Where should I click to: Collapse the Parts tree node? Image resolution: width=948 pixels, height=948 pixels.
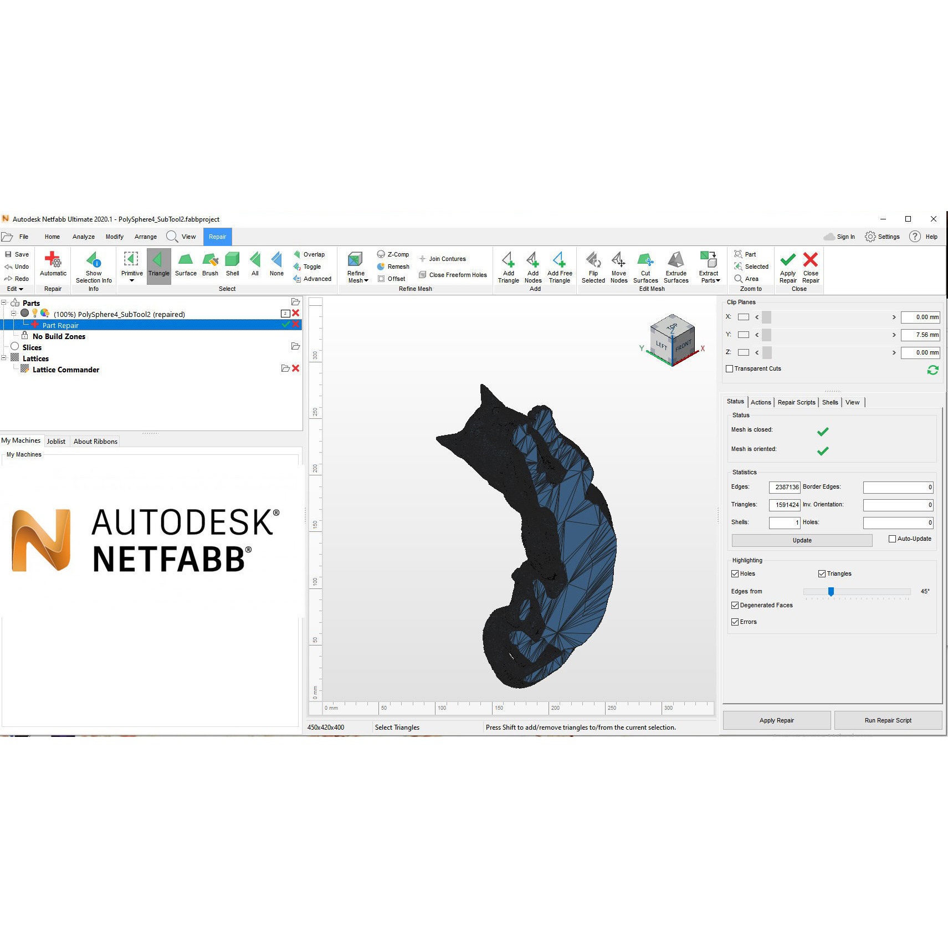[4, 303]
